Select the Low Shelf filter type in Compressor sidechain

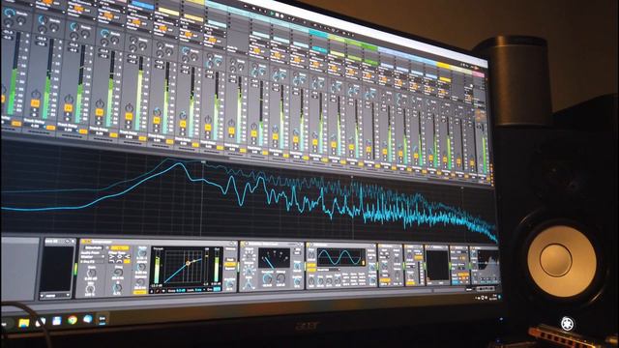(x=111, y=256)
